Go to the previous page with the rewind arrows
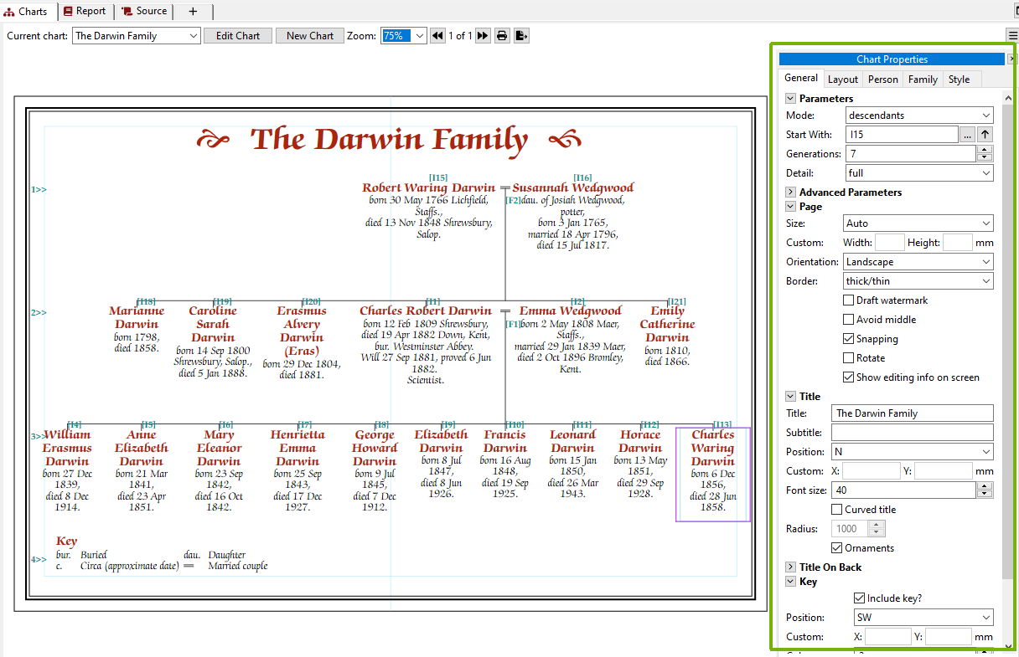The image size is (1019, 657). [x=437, y=36]
